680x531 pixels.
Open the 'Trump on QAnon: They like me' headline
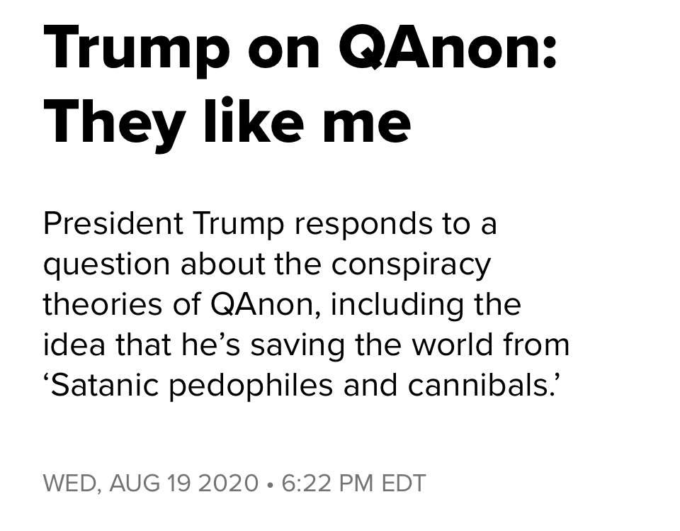299,84
